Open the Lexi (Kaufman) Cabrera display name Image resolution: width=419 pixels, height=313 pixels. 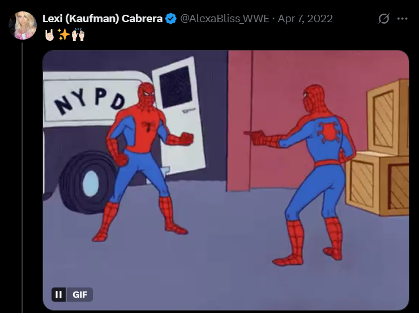tap(102, 19)
